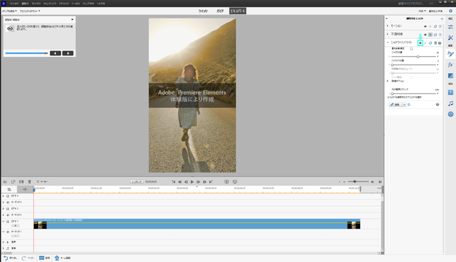Open the Effects fx icon in the right sidebar
456x262 pixels.
coord(450,65)
